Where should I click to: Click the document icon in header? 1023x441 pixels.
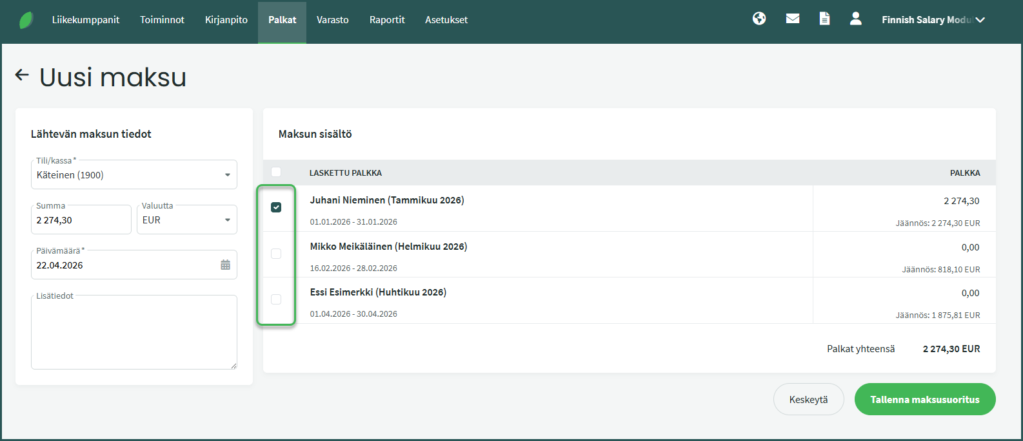824,19
